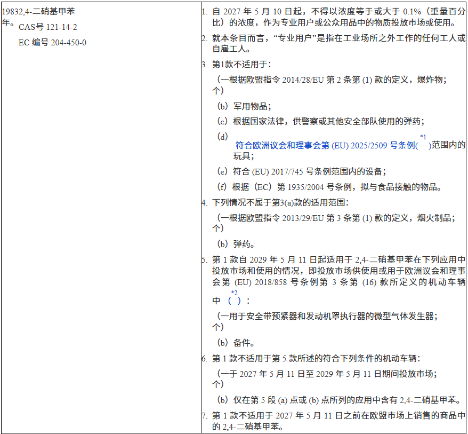Click the EC 编号 204-450-0 text
The width and height of the screenshot is (468, 434).
(52, 42)
